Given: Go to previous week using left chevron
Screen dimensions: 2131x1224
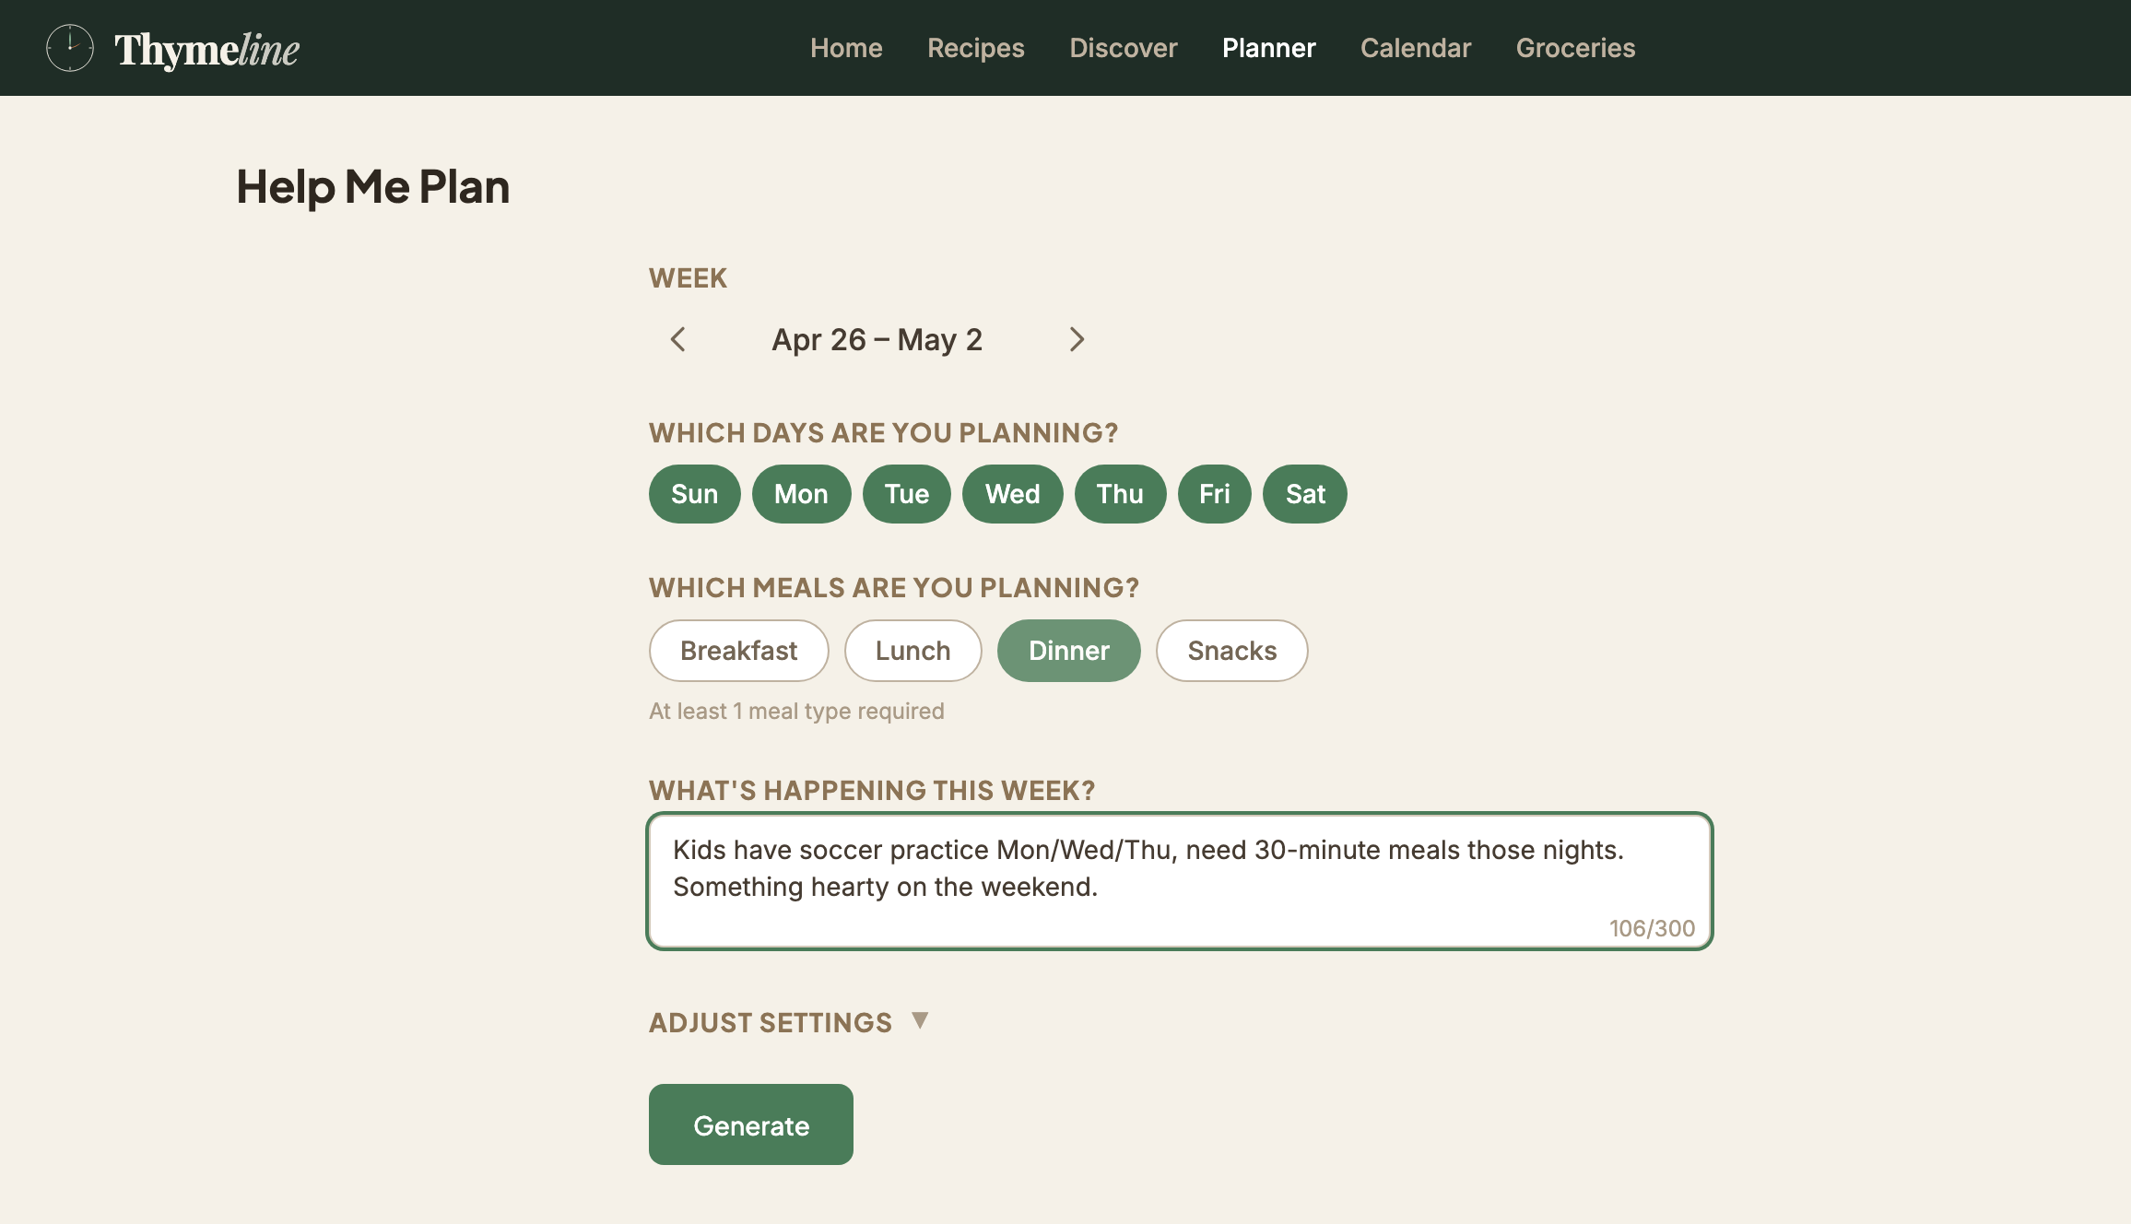Looking at the screenshot, I should point(678,340).
